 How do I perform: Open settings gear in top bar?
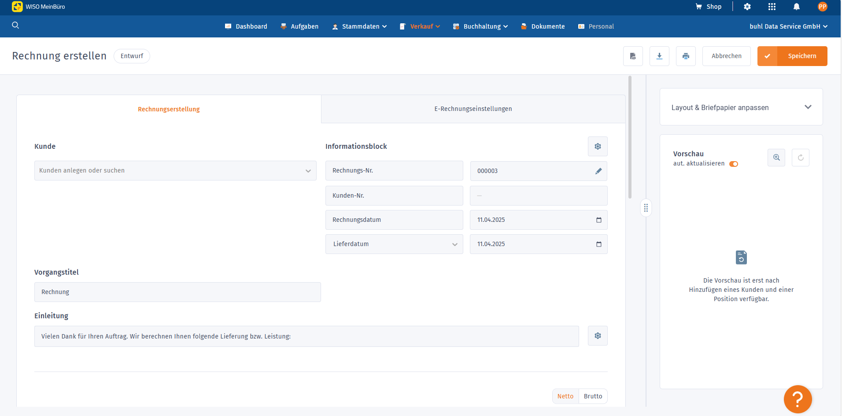coord(747,7)
